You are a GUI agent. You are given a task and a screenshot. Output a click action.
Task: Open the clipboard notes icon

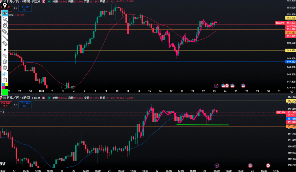pos(5,80)
